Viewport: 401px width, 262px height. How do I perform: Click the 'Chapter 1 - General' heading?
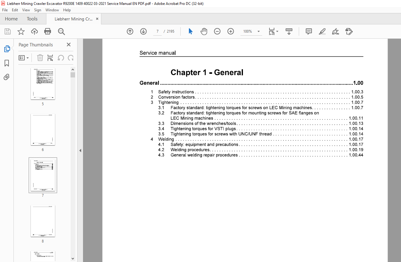[207, 72]
